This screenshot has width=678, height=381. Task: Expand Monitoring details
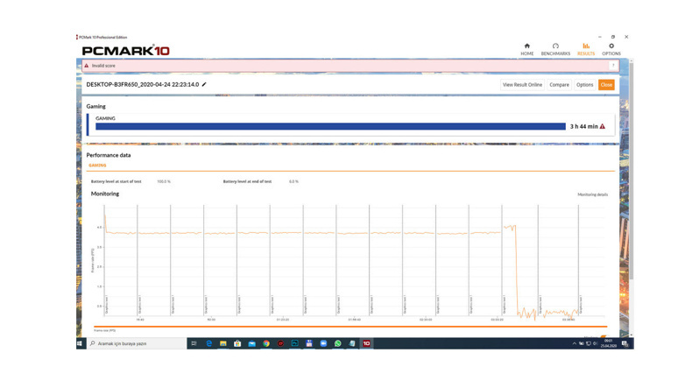592,194
